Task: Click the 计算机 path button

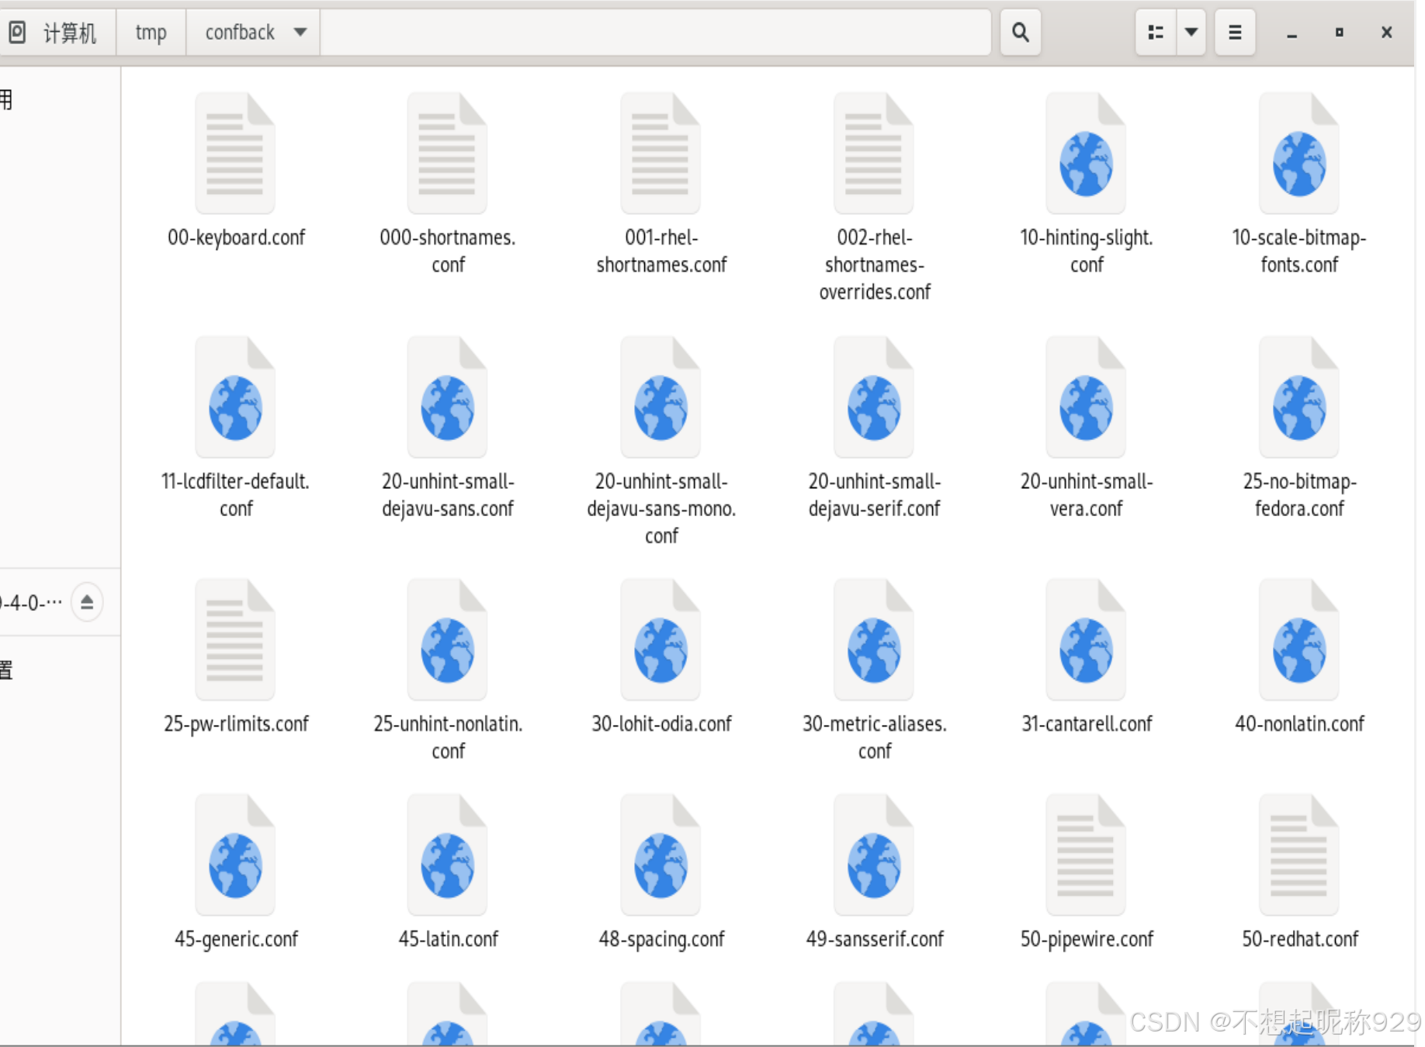Action: tap(57, 33)
